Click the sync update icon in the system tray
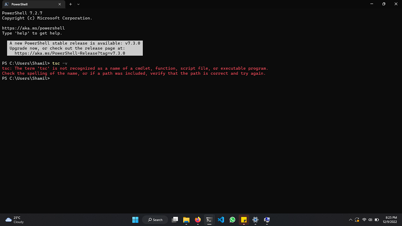Image resolution: width=402 pixels, height=226 pixels. 357,220
